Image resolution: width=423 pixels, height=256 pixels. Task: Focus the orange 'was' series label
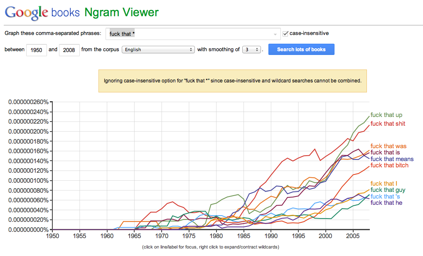(388, 146)
